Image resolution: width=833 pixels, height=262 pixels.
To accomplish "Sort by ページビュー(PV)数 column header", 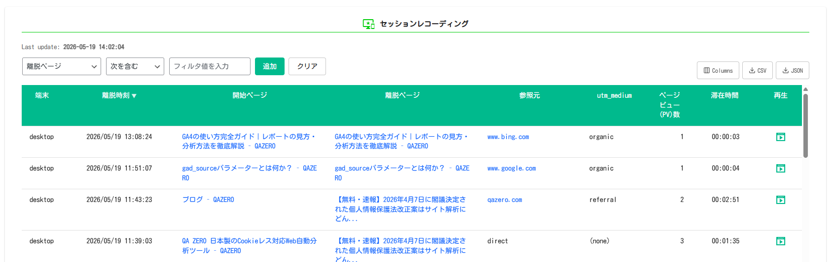I will click(x=670, y=105).
